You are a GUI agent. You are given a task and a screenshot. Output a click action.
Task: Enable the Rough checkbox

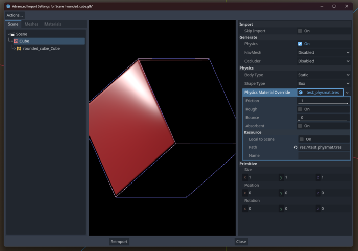(300, 109)
